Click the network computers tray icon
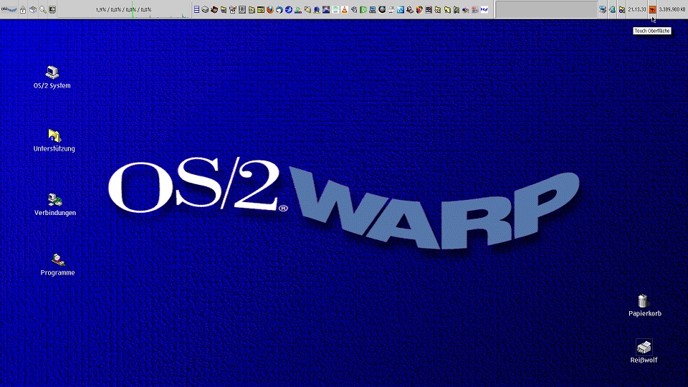Image resolution: width=688 pixels, height=387 pixels. click(603, 9)
